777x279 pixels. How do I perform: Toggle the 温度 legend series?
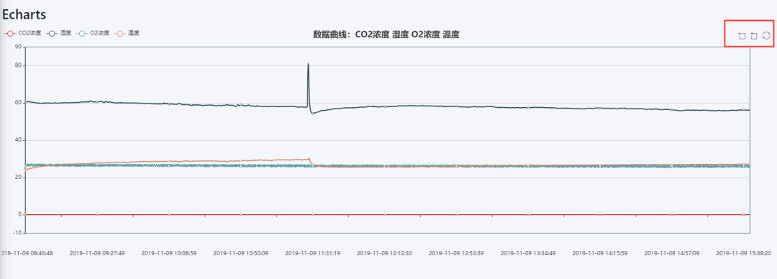pos(127,33)
